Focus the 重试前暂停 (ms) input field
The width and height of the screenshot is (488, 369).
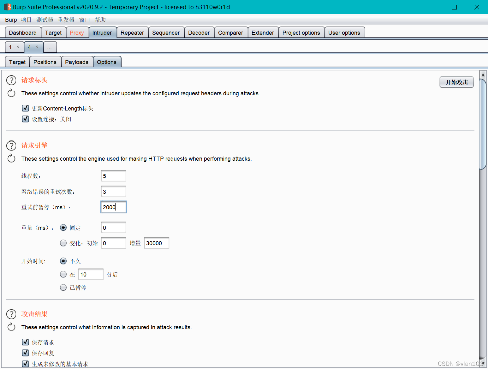[114, 207]
